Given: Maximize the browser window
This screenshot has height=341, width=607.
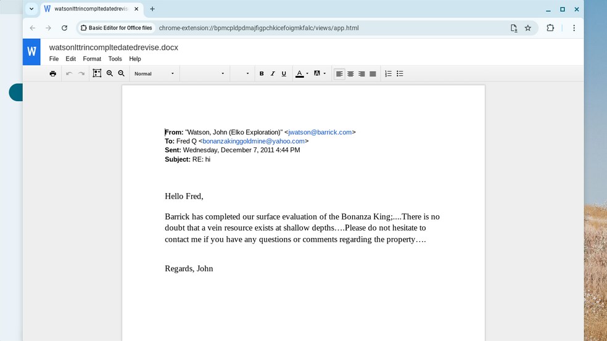Looking at the screenshot, I should pos(563,9).
